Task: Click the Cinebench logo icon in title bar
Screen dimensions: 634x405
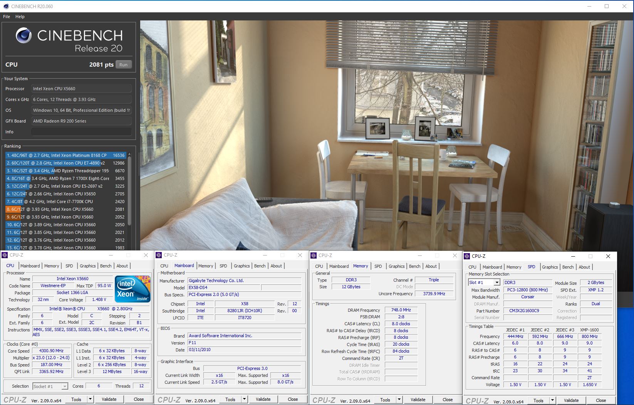Action: pos(6,6)
